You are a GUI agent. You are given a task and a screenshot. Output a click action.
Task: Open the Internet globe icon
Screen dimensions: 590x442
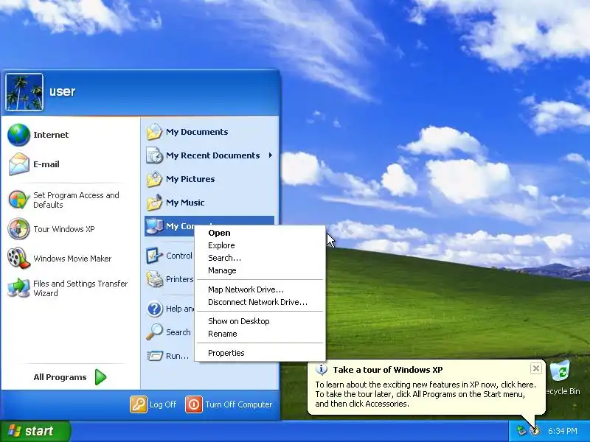point(18,135)
